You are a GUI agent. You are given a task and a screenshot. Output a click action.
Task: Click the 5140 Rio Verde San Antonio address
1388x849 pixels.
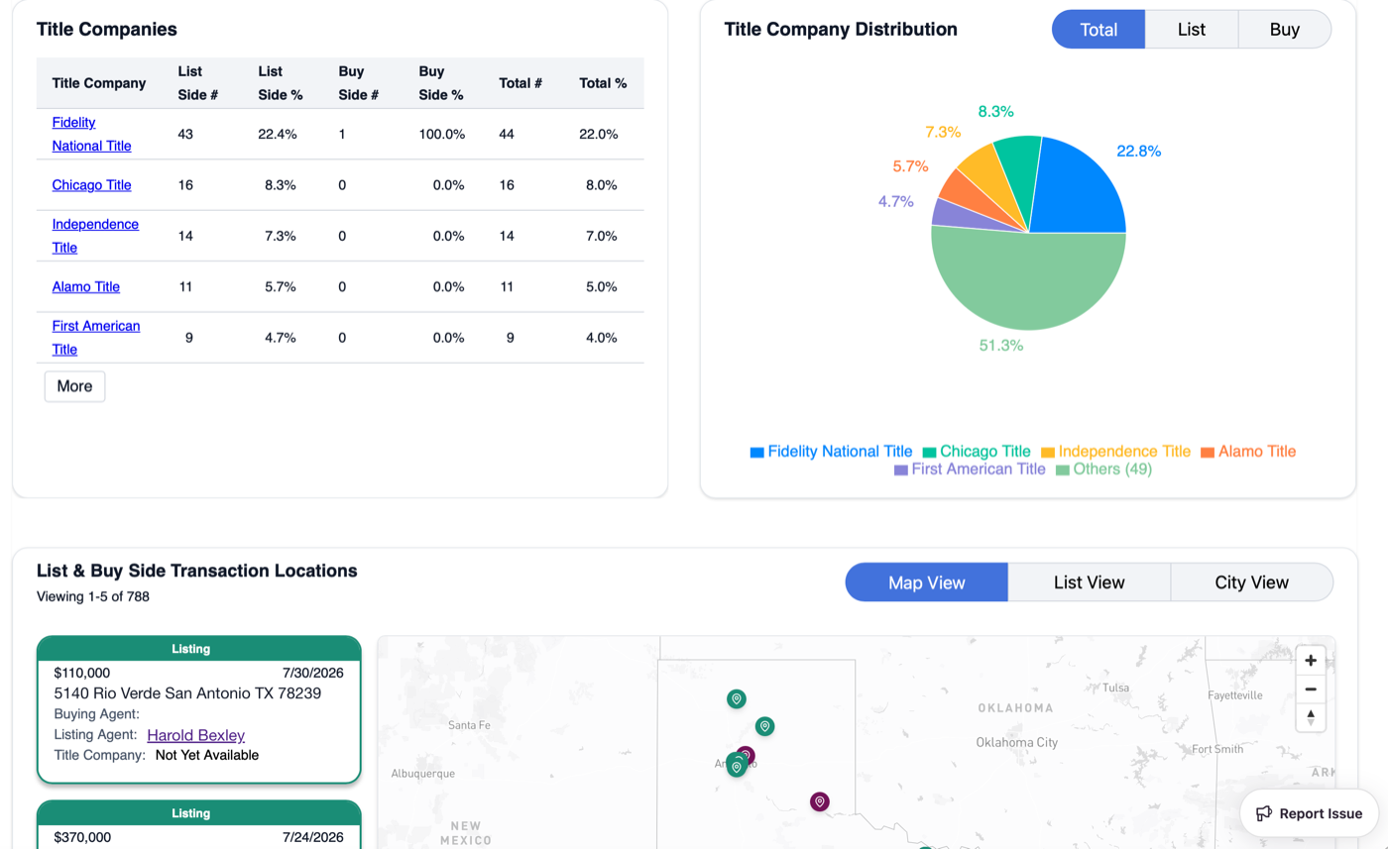point(187,693)
